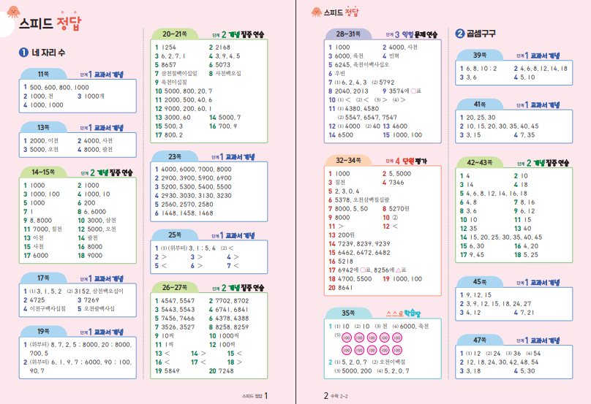Viewport: 591px width, 404px height.
Task: Select the answer 삼천칠백이십일
Action: (179, 73)
